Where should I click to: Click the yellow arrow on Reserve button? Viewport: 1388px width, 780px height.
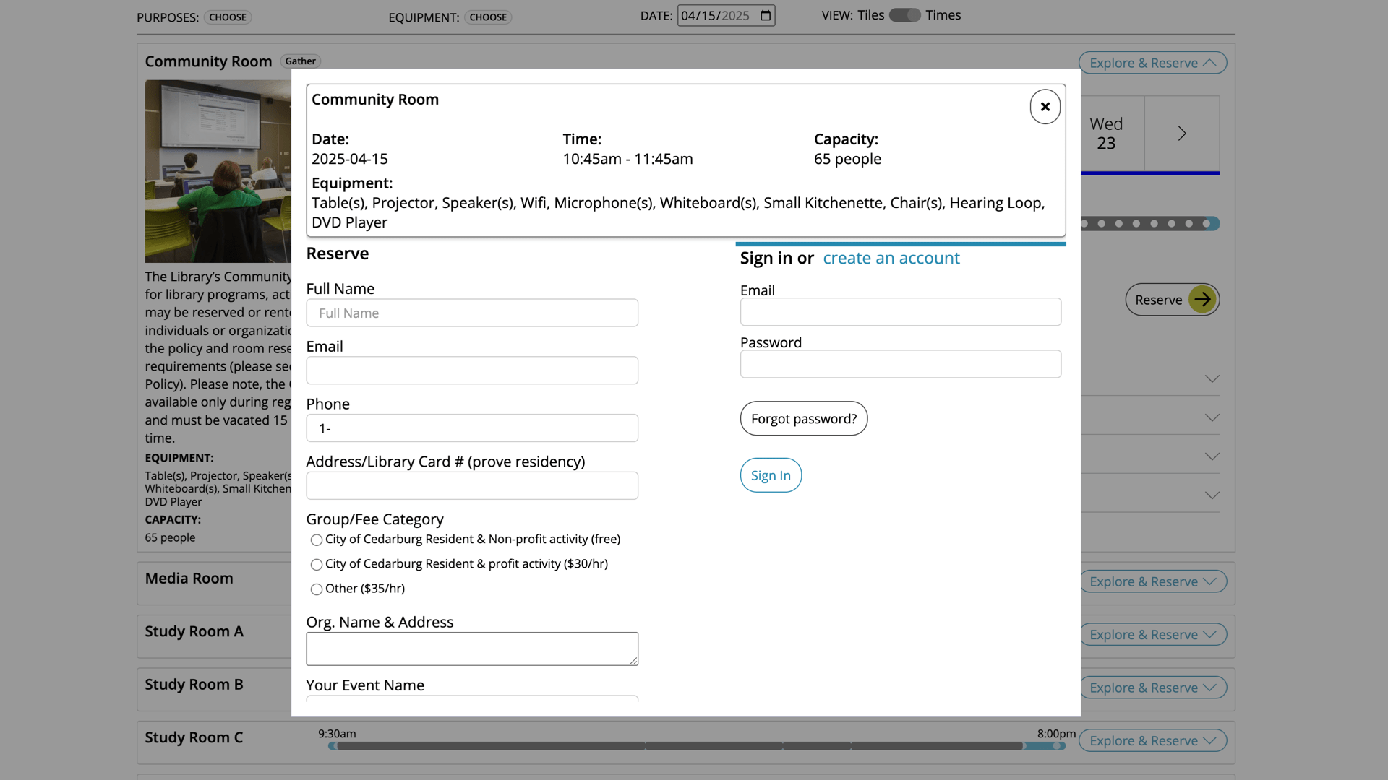(1202, 300)
